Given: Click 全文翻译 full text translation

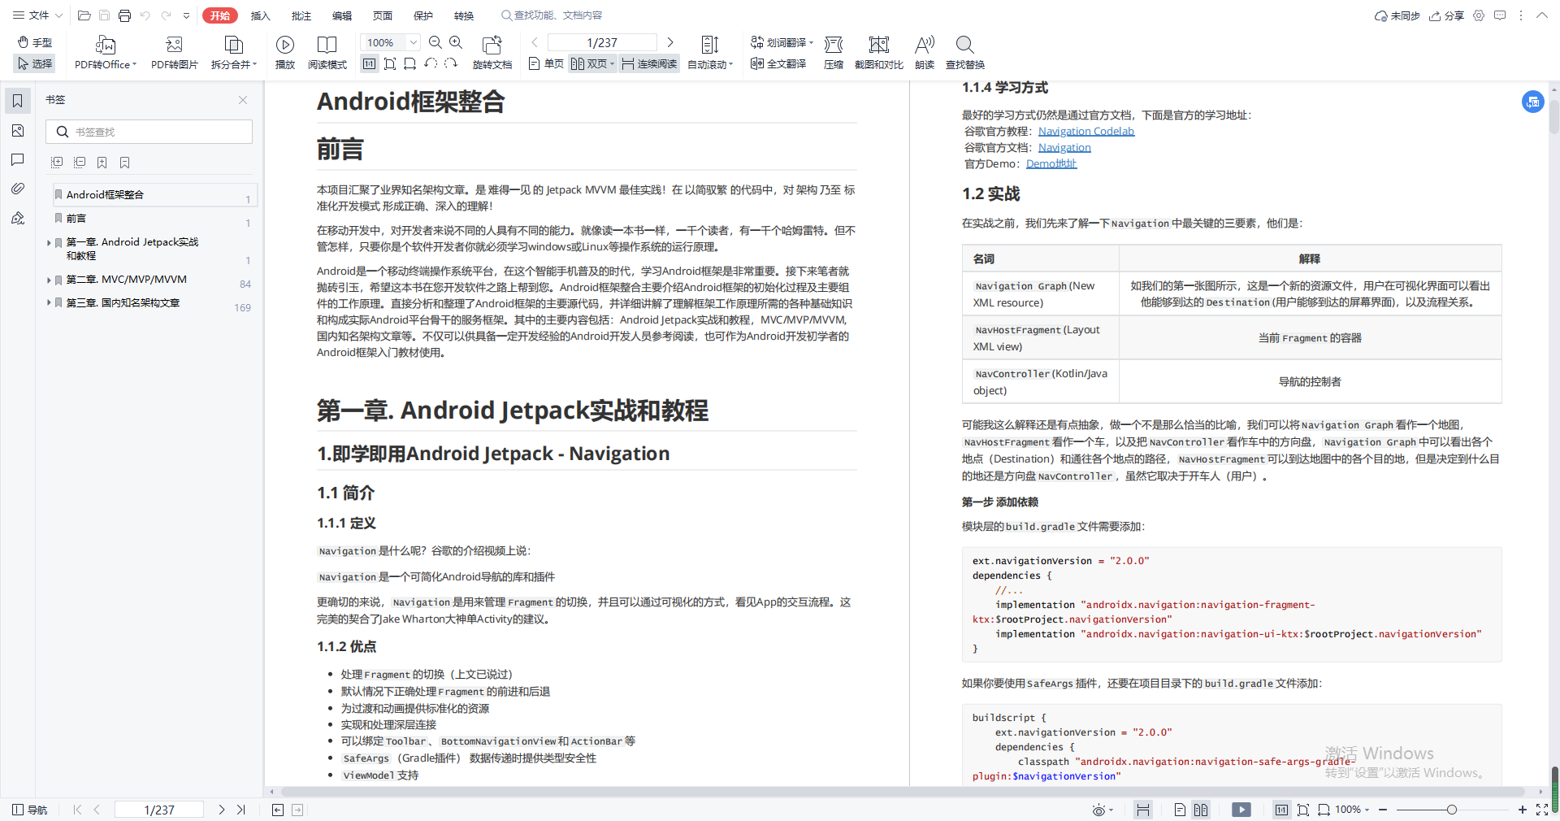Looking at the screenshot, I should tap(778, 63).
